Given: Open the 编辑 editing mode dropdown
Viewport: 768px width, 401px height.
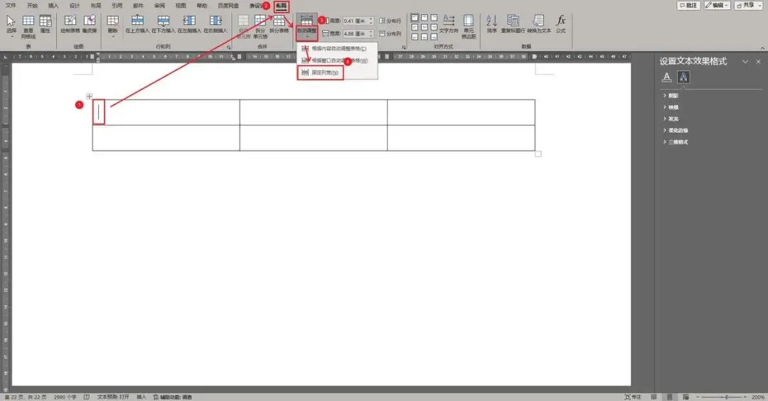Looking at the screenshot, I should (x=717, y=6).
